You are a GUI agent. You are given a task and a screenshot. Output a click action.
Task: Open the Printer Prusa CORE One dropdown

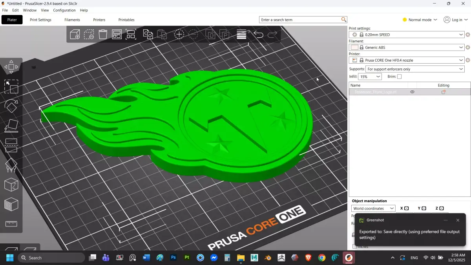coord(407,60)
